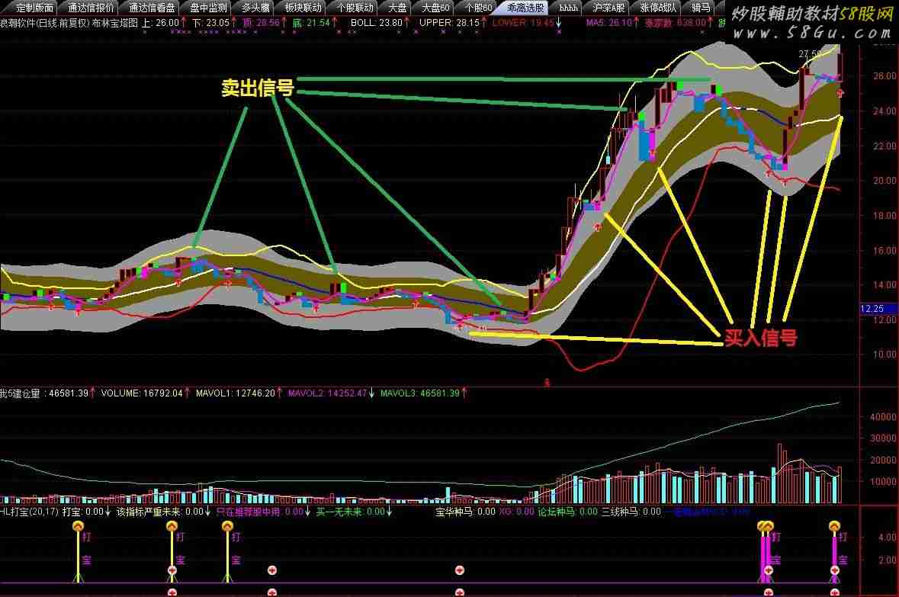Select the 涨停战队 tab
The height and width of the screenshot is (597, 899).
point(658,8)
